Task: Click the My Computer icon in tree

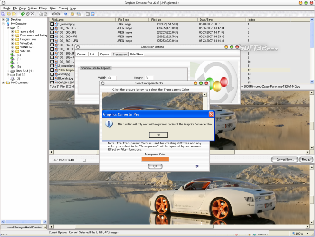Action: click(8, 24)
